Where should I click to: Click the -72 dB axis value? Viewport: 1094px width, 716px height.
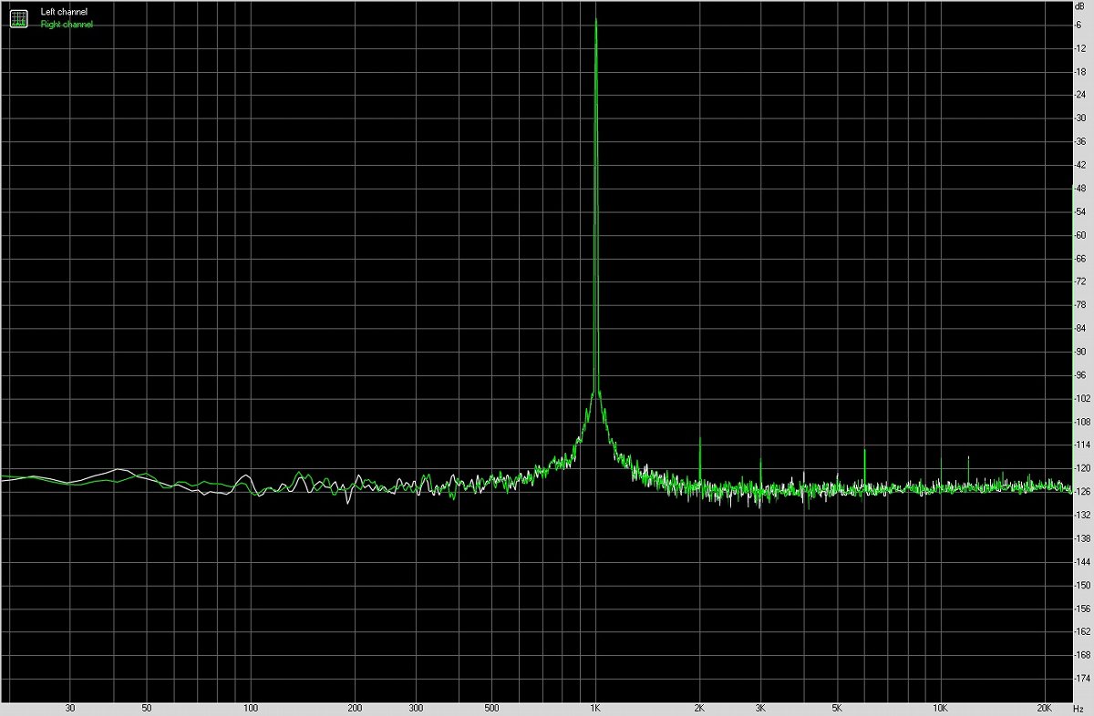coord(1080,281)
